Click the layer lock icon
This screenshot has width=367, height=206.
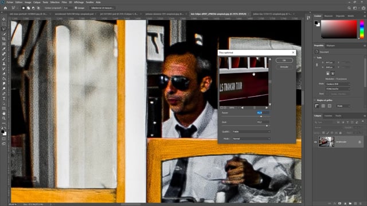pyautogui.click(x=360, y=142)
